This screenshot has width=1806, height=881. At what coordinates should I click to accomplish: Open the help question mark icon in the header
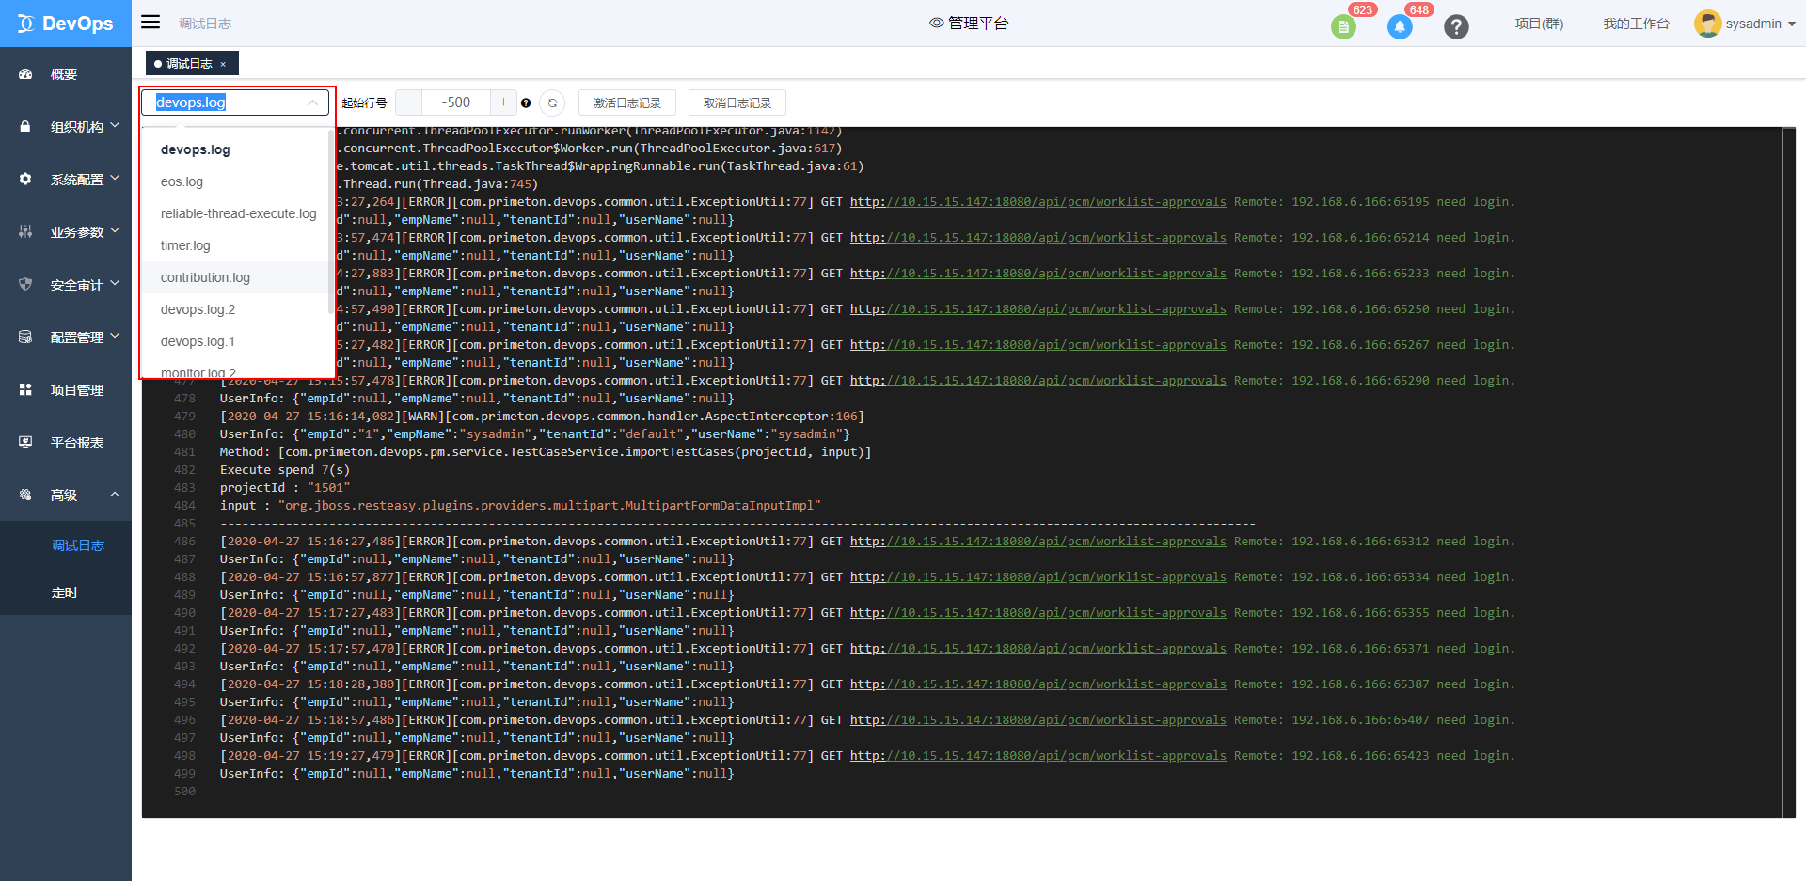[1456, 27]
